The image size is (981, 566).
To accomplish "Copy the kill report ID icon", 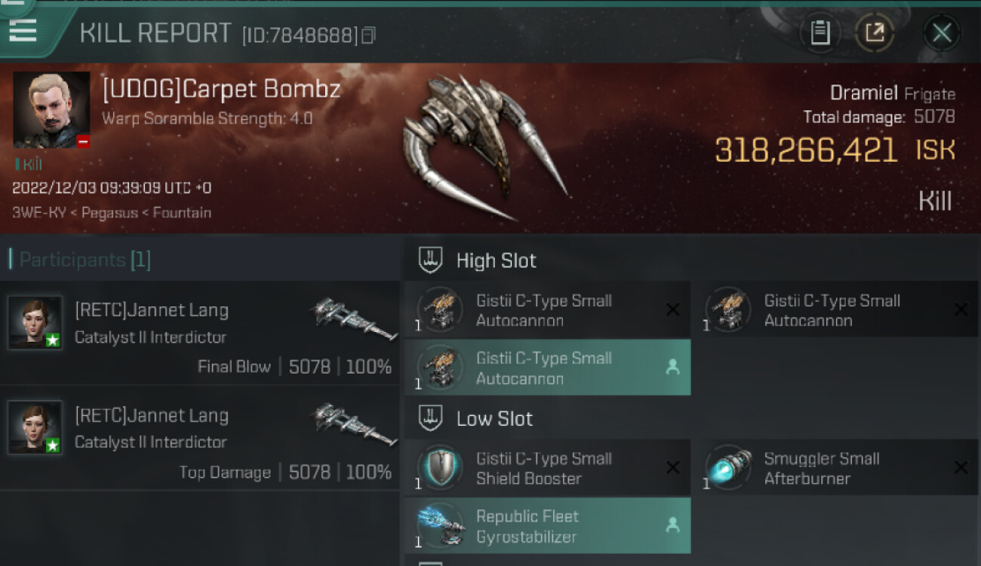I will coord(367,35).
